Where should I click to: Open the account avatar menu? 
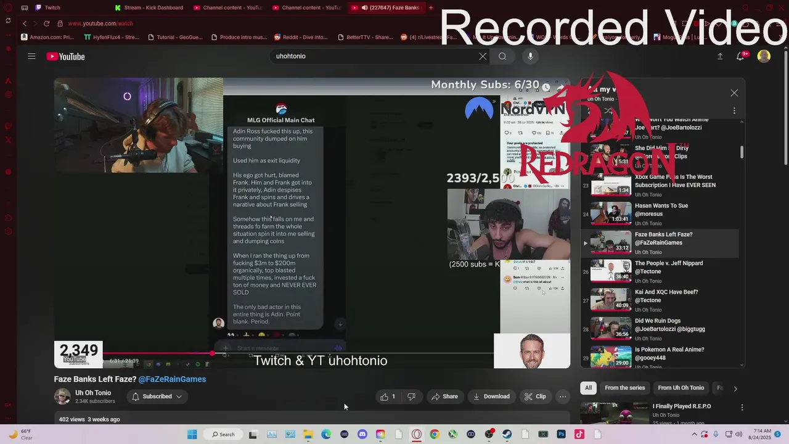(x=764, y=56)
